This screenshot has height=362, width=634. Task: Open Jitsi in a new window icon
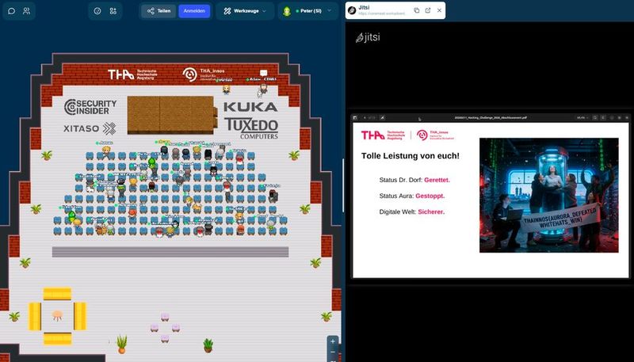point(428,10)
